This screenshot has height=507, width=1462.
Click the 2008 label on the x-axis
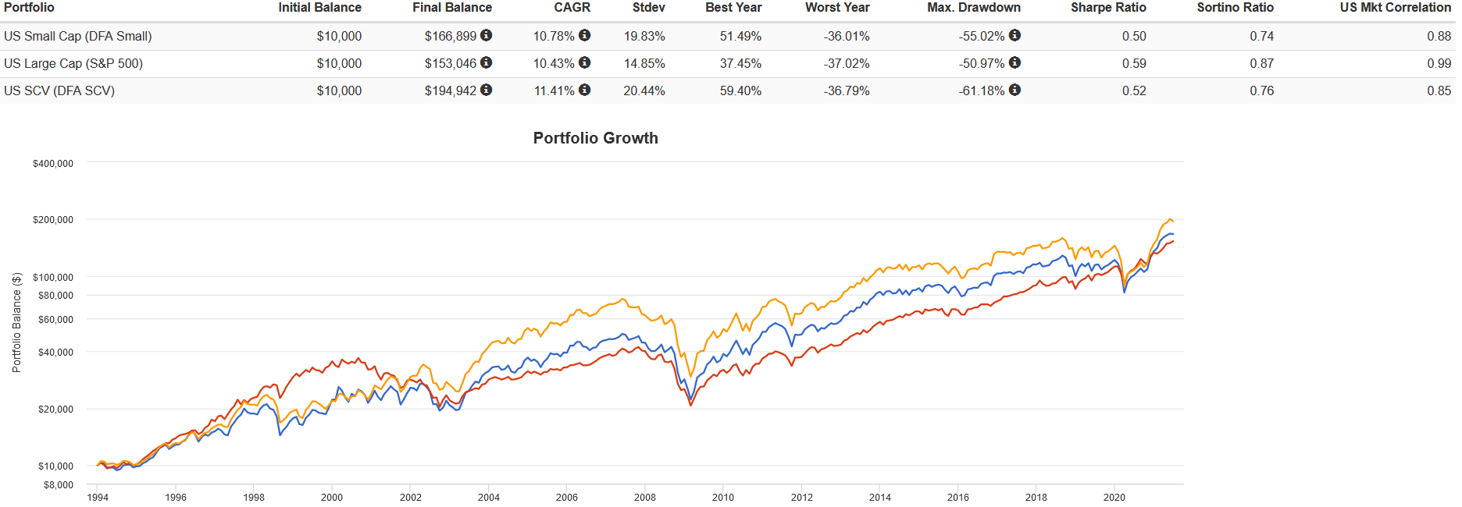click(x=644, y=497)
